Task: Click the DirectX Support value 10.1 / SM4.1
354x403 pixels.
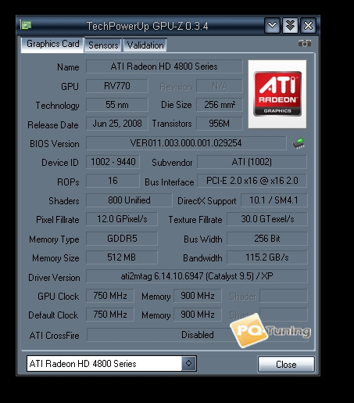Action: (x=274, y=200)
